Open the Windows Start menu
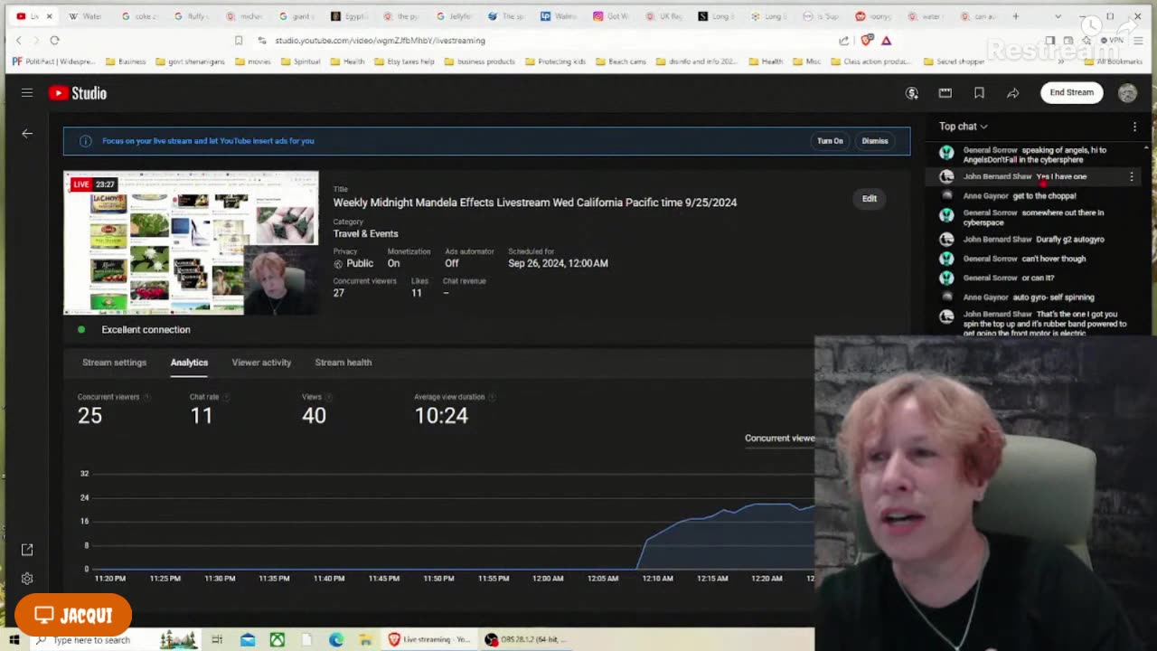This screenshot has height=651, width=1157. click(x=14, y=640)
